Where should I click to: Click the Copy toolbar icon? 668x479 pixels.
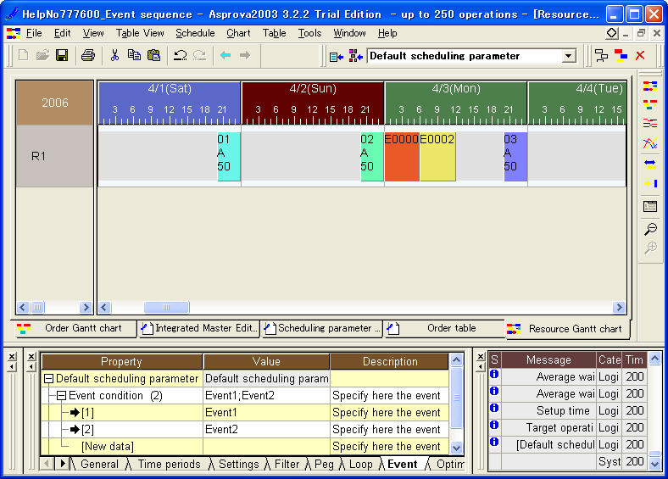point(134,55)
